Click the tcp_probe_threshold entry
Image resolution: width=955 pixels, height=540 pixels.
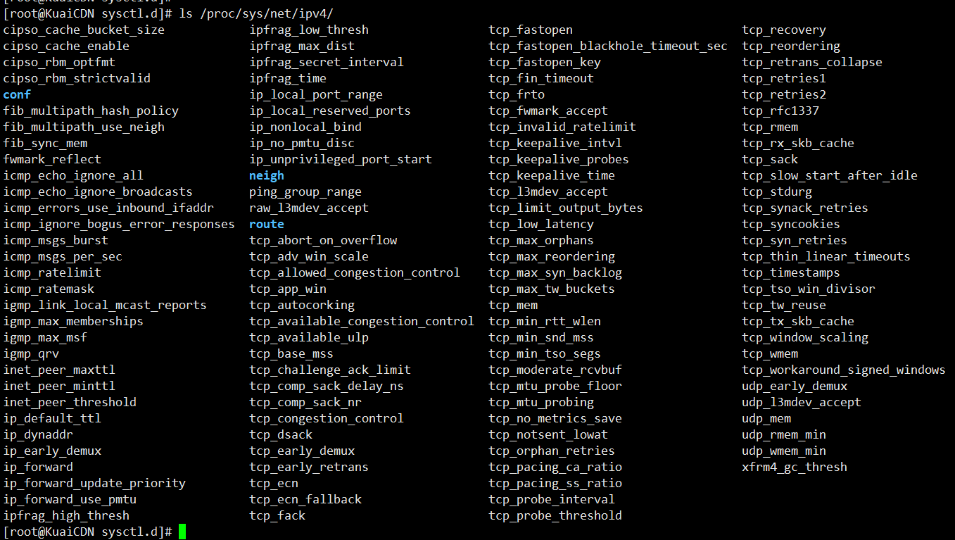click(x=555, y=515)
